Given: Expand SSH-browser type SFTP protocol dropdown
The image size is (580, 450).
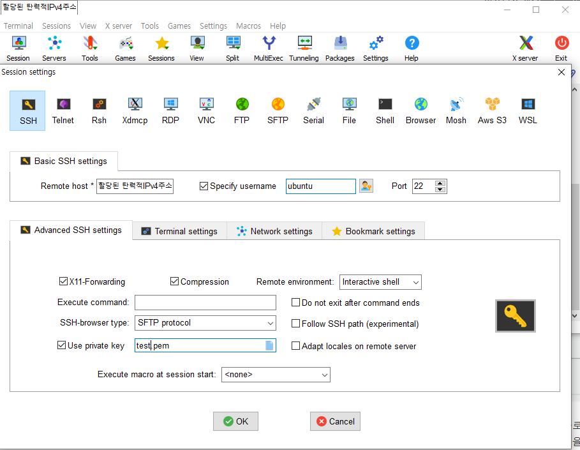Looking at the screenshot, I should point(205,323).
